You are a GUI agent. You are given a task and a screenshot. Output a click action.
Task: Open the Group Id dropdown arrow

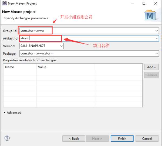(157, 31)
